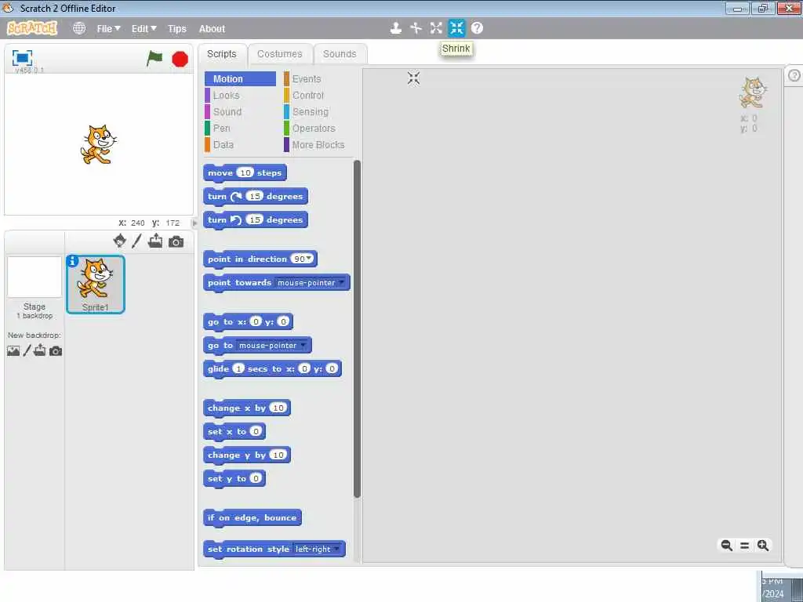Open the File menu
This screenshot has height=602, width=803.
pyautogui.click(x=108, y=29)
